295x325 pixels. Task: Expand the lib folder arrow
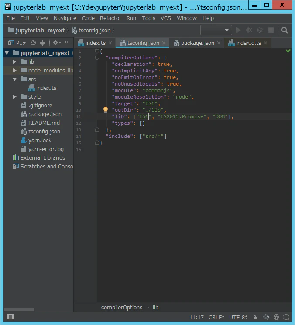click(x=14, y=62)
